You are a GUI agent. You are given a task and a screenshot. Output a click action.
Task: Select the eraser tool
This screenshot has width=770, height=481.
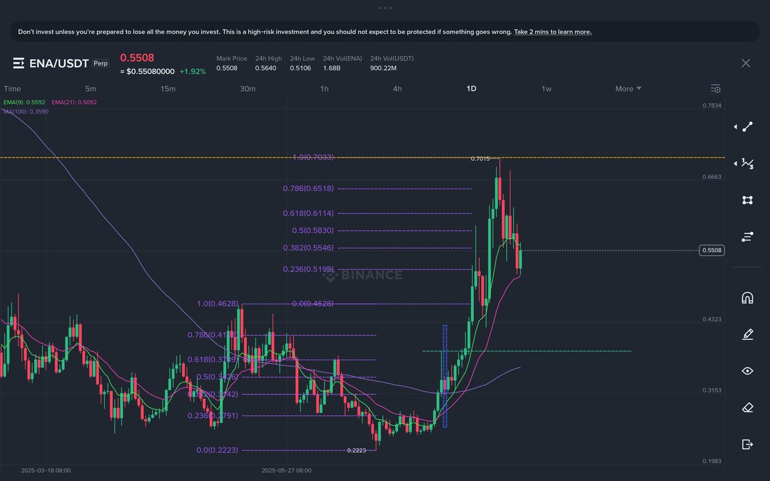(x=747, y=407)
